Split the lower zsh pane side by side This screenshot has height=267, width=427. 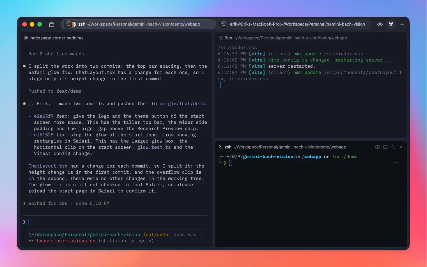pos(377,147)
